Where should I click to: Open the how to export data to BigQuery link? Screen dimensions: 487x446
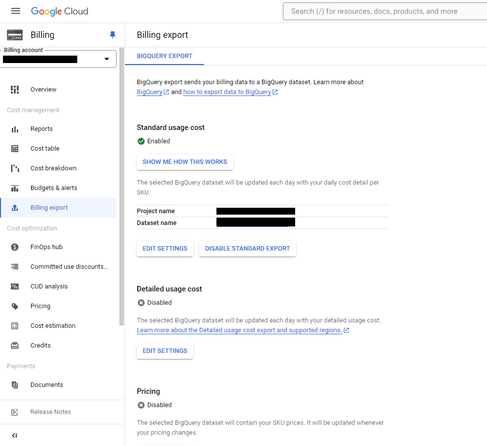tap(227, 92)
